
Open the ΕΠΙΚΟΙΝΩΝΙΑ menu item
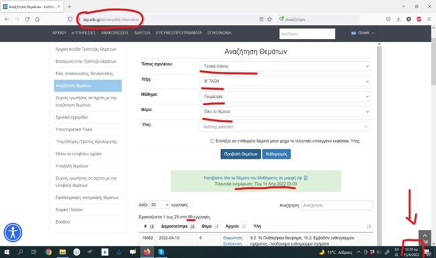[x=219, y=33]
